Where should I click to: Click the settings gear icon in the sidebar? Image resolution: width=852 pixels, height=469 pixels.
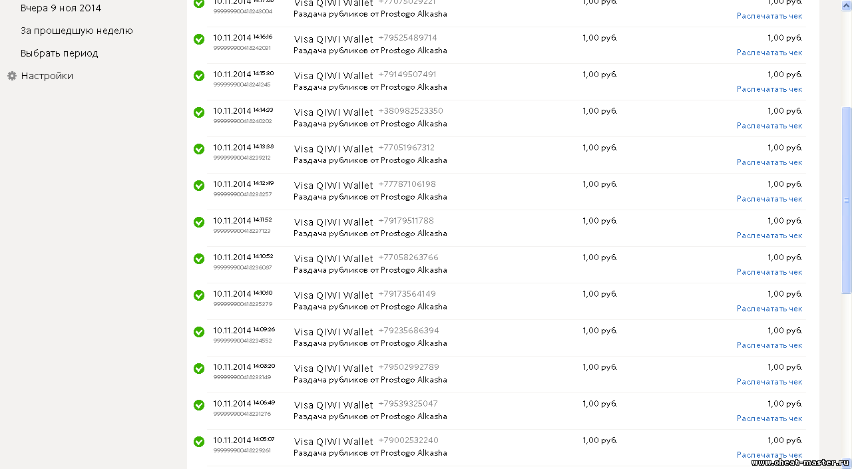[12, 76]
